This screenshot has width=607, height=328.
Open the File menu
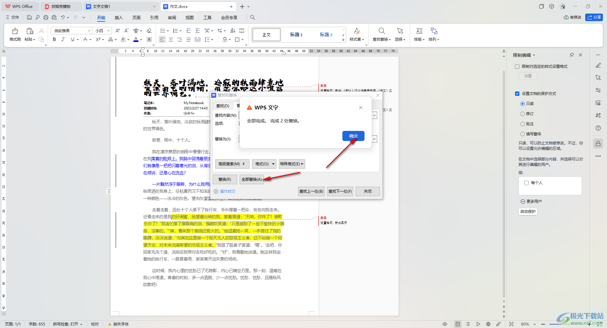tap(13, 17)
